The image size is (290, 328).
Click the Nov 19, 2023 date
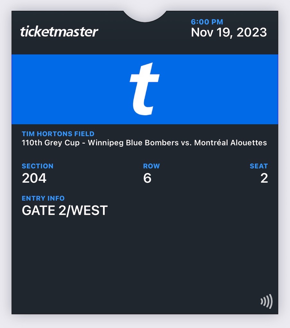(x=229, y=32)
